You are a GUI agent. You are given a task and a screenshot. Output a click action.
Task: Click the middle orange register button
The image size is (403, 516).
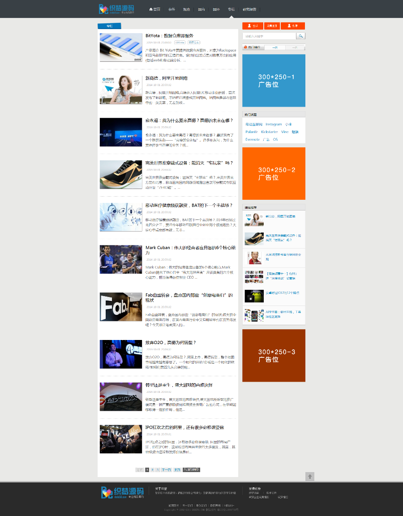click(x=272, y=26)
